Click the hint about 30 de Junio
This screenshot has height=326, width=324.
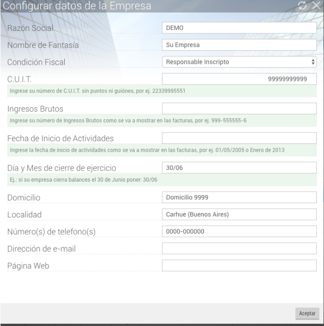[x=84, y=180]
